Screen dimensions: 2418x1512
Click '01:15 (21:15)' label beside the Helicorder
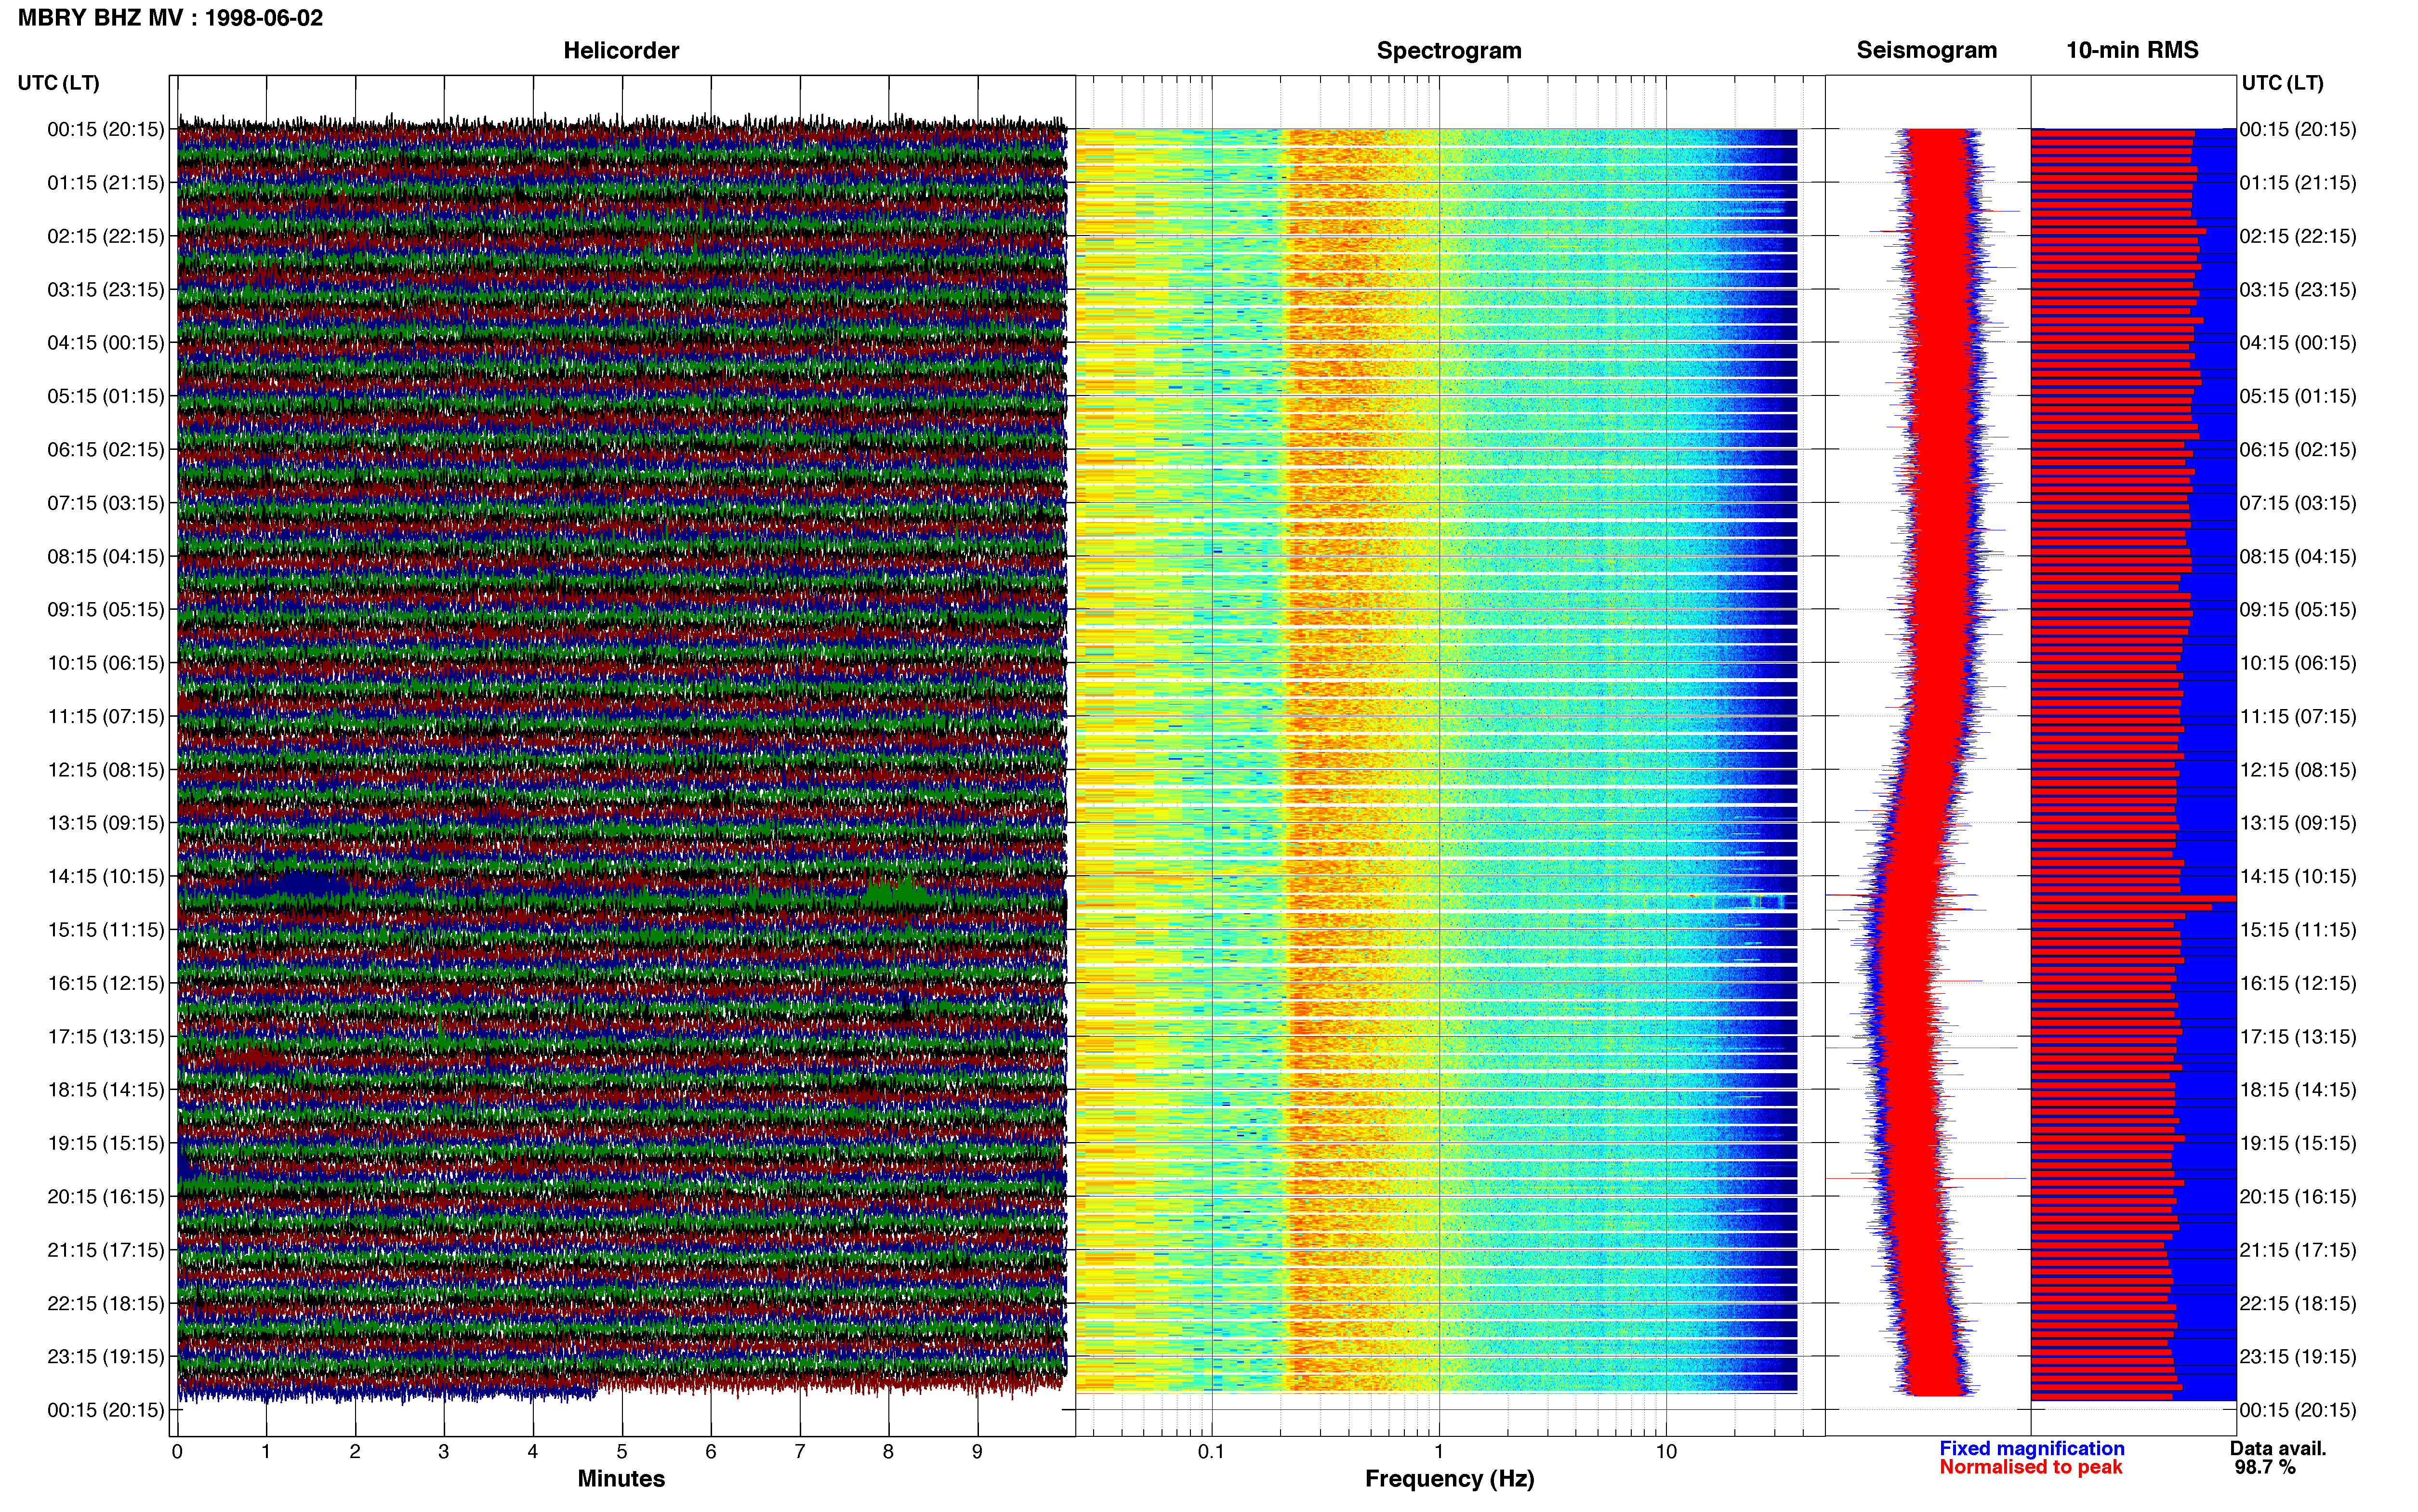coord(106,183)
